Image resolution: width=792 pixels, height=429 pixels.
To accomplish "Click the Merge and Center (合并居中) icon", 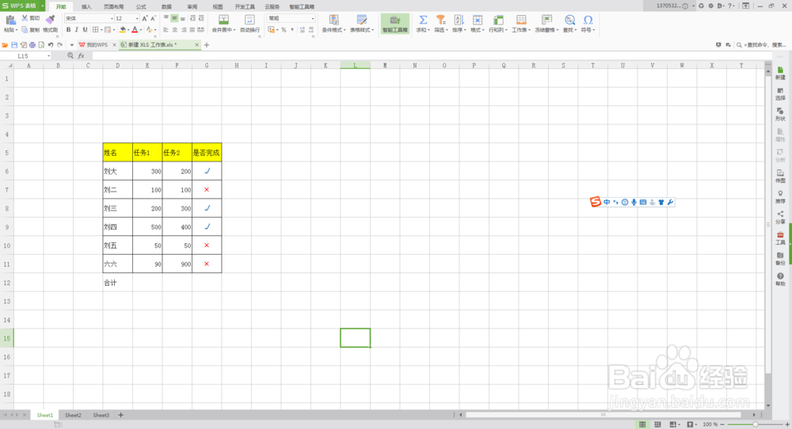I will tap(223, 20).
